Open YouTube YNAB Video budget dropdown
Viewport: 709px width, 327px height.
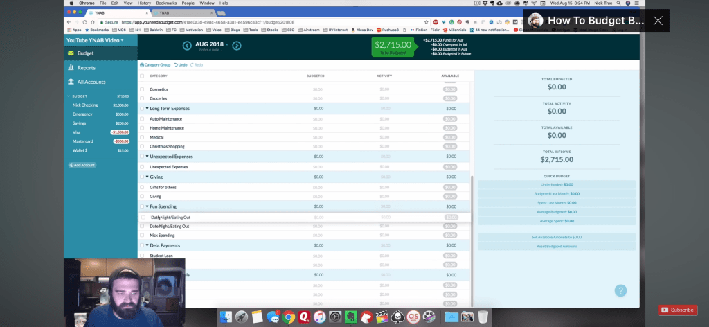[95, 40]
